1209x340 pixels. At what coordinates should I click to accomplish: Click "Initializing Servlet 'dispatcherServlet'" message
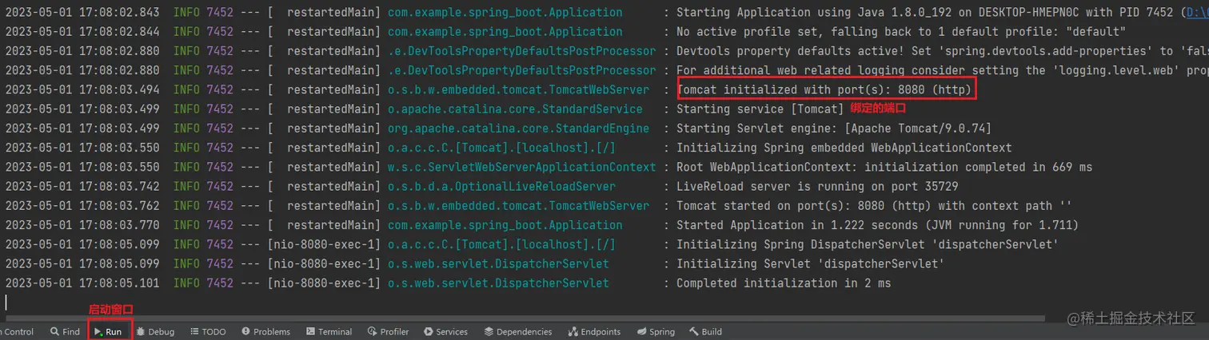811,263
